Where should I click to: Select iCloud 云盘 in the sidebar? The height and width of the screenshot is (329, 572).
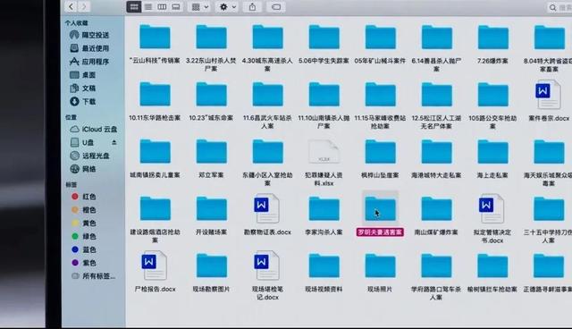coord(94,129)
